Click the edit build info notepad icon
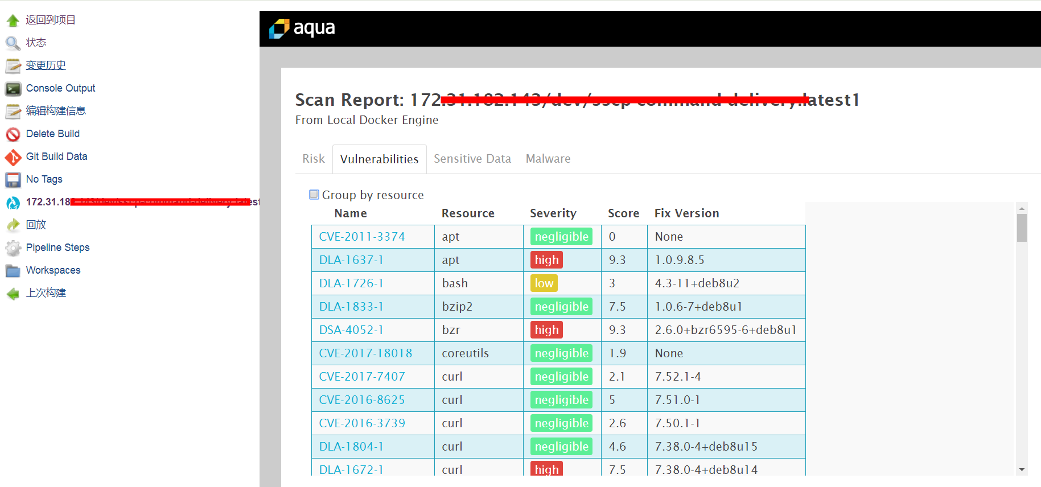 (x=13, y=112)
